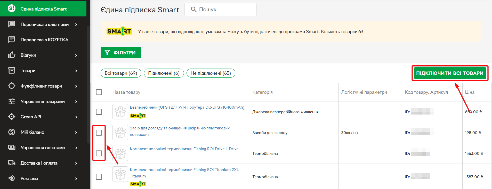
Task: Select checkbox for Fishing ROI Titanium 2XL
Action: [99, 177]
